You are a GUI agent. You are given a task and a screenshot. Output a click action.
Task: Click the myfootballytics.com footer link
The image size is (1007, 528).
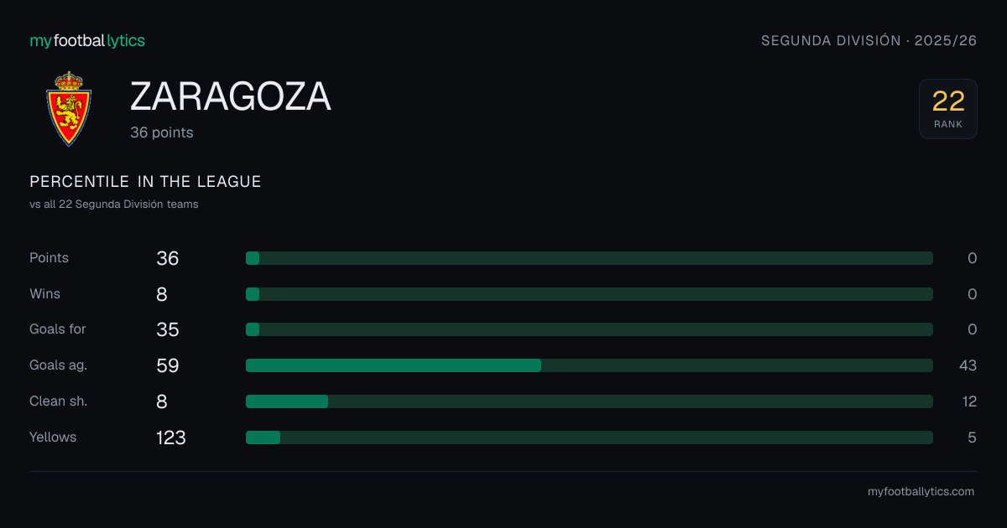pyautogui.click(x=921, y=492)
